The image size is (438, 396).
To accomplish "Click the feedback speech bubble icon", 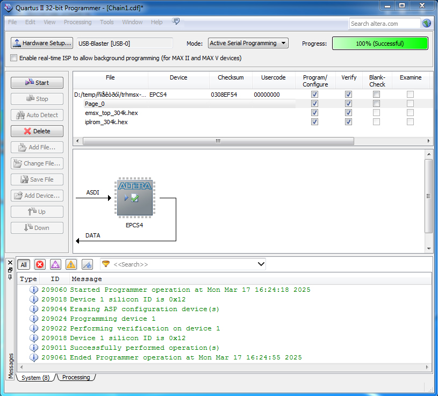I will (x=176, y=21).
